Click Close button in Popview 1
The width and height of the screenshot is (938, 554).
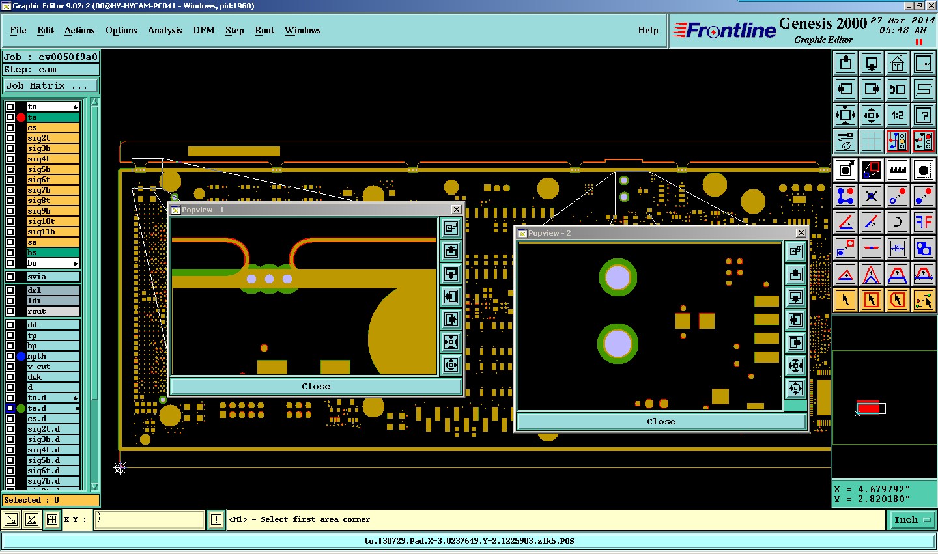316,386
